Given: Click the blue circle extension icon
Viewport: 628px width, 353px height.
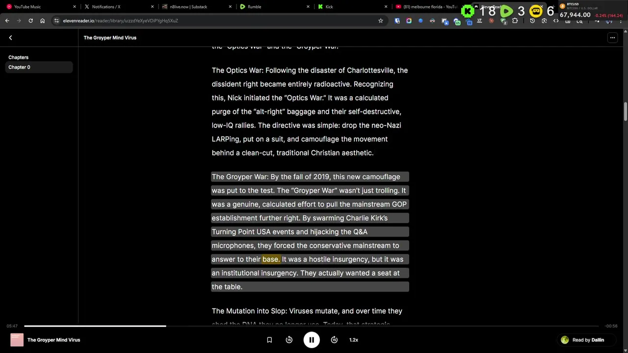Looking at the screenshot, I should pyautogui.click(x=420, y=21).
